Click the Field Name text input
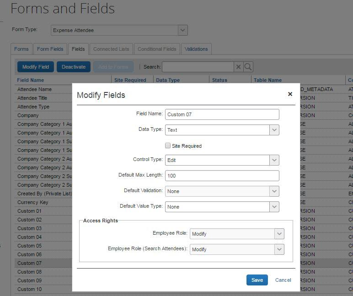This screenshot has height=296, width=353. tap(222, 114)
